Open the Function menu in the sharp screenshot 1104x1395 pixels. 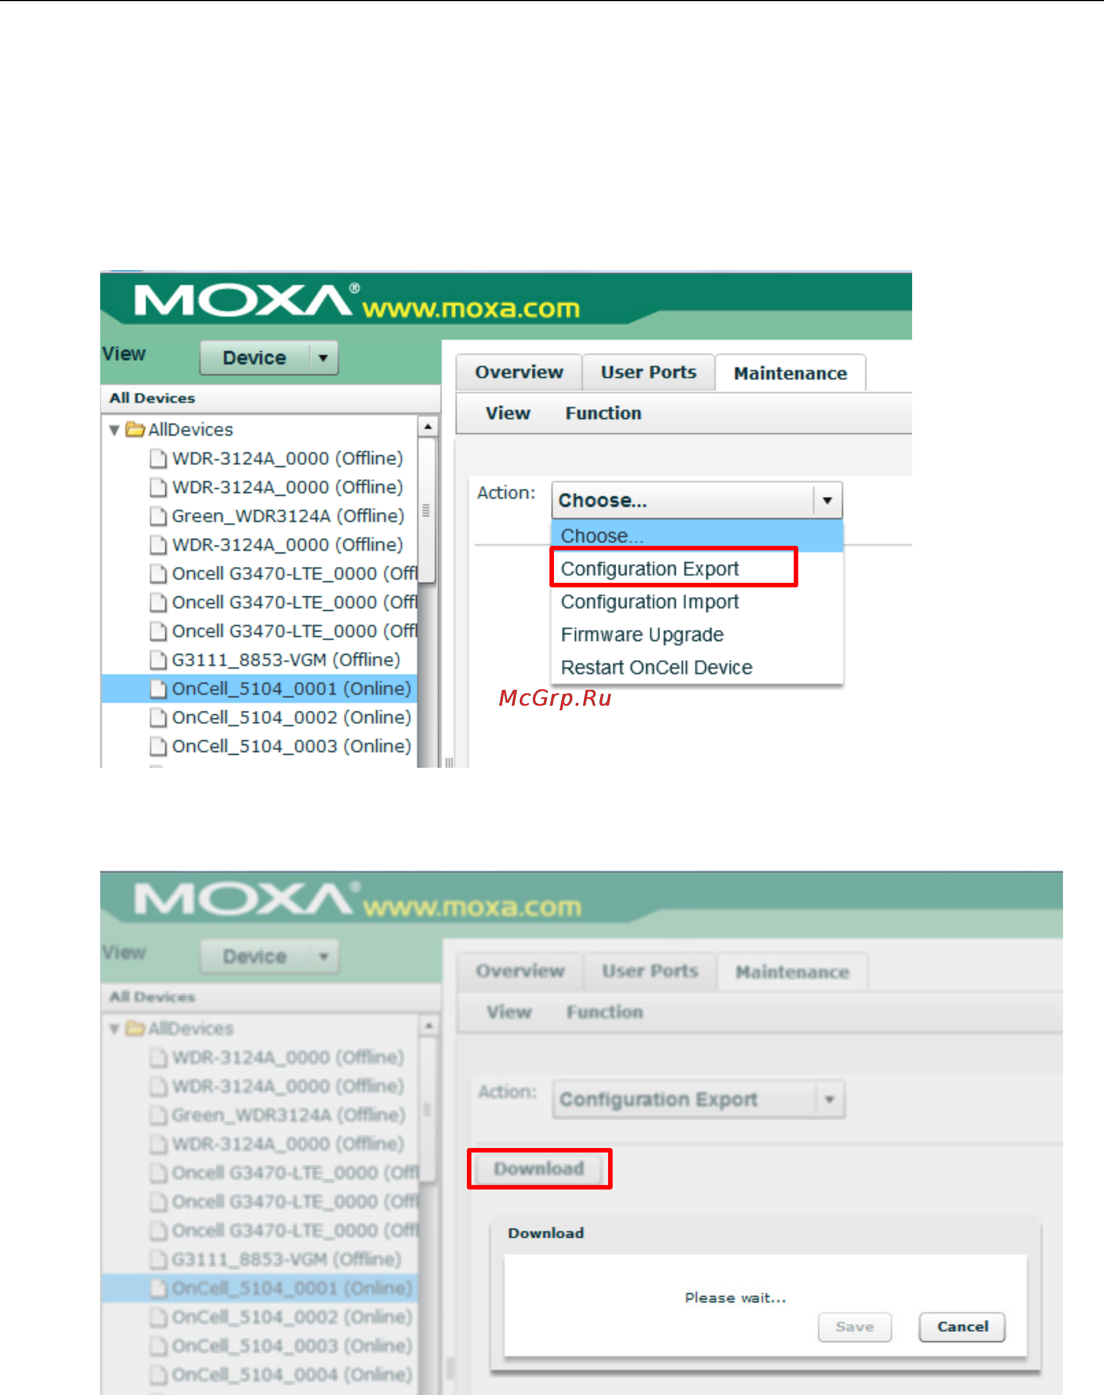(603, 414)
